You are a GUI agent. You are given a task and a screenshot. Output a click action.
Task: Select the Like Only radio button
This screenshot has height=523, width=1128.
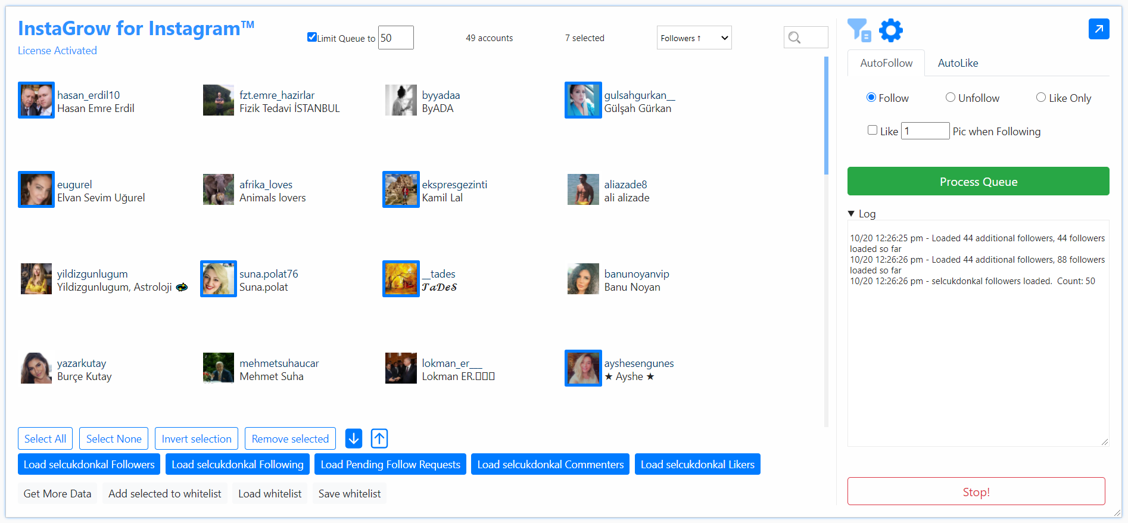pyautogui.click(x=1041, y=97)
